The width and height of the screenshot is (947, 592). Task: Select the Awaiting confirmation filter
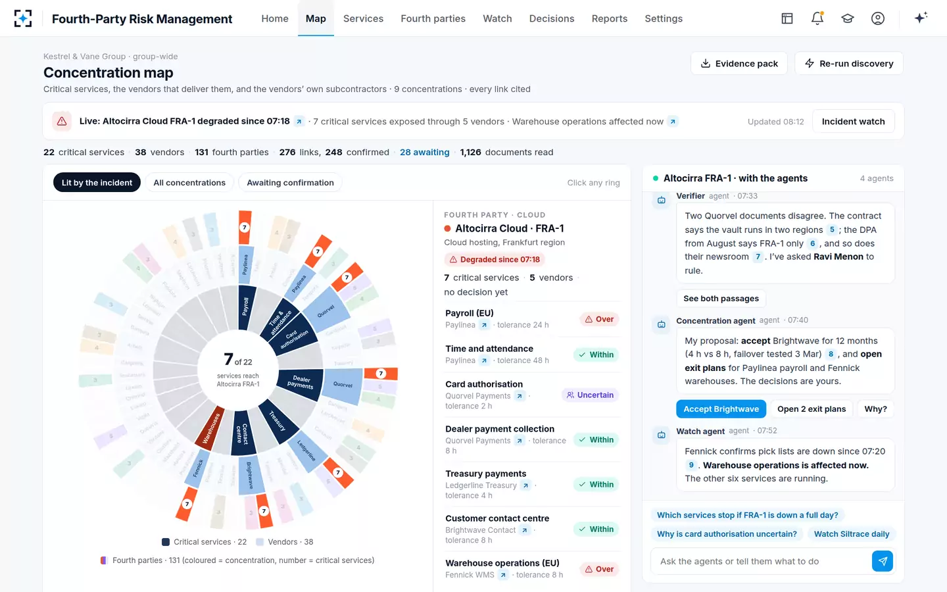click(x=290, y=183)
